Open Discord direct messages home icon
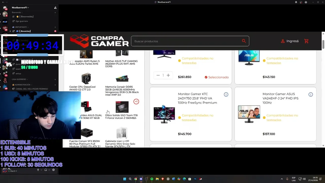Viewport: 325px width, 183px height. pyautogui.click(x=5, y=8)
